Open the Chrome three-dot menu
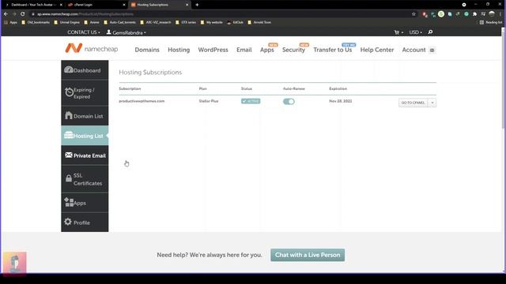This screenshot has width=506, height=284. pos(500,14)
